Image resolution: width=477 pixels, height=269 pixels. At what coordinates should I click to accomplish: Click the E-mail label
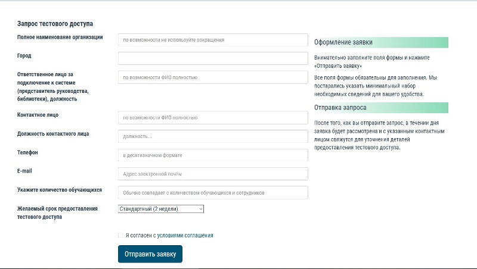(24, 171)
